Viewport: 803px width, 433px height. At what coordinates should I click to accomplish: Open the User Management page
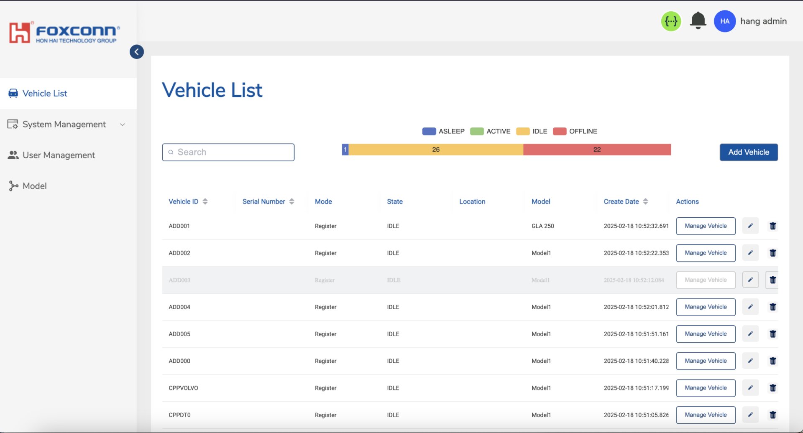pyautogui.click(x=59, y=155)
